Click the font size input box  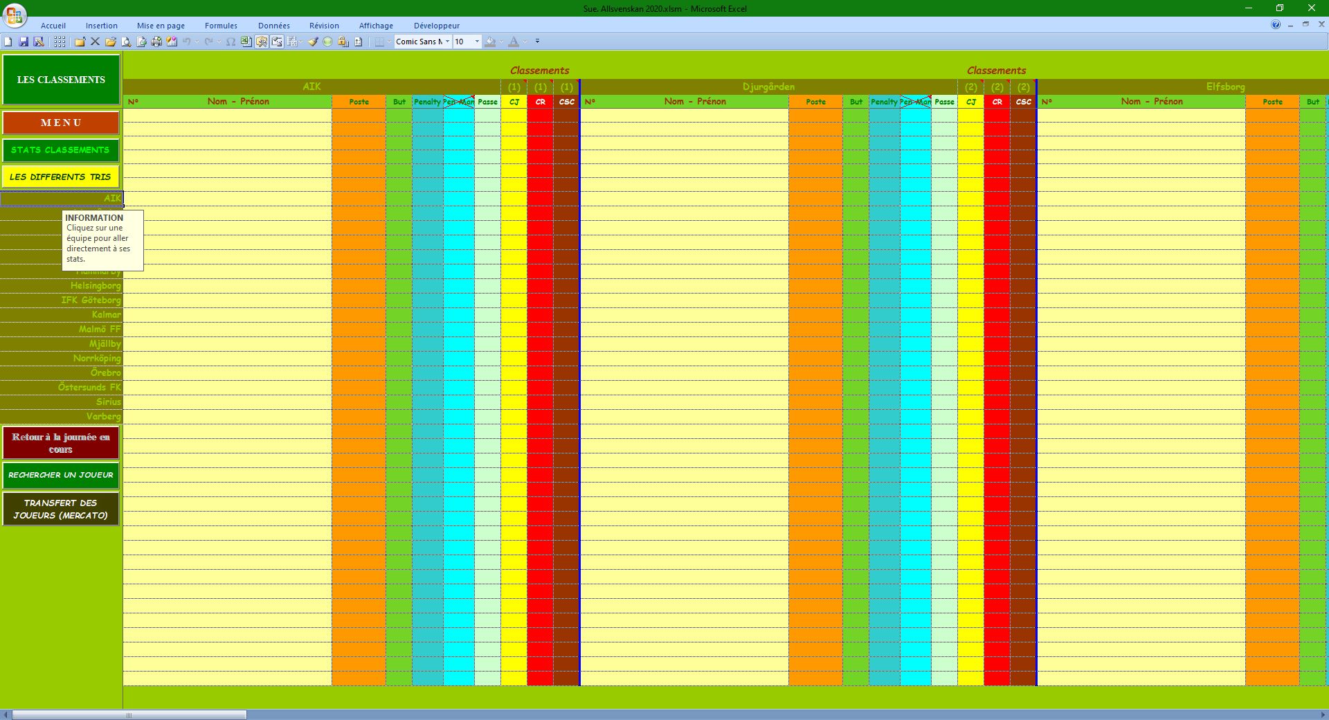pos(462,42)
